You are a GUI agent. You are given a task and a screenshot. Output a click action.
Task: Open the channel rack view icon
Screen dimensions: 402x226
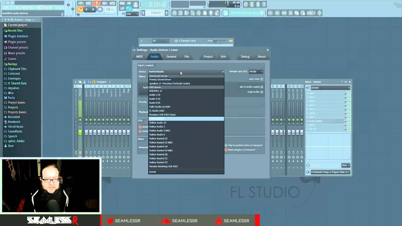point(180,13)
